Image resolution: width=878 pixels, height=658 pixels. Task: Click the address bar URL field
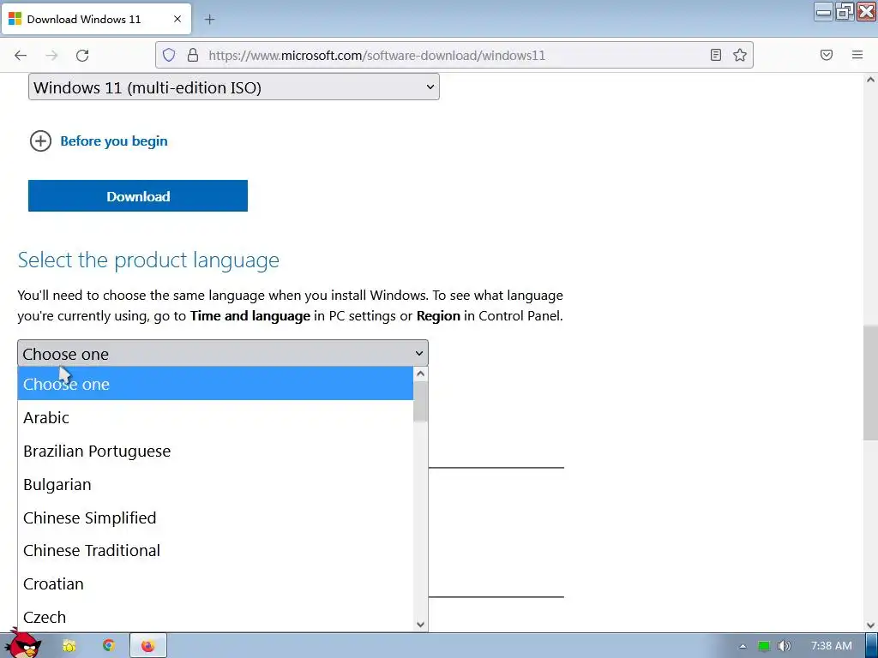pos(454,55)
